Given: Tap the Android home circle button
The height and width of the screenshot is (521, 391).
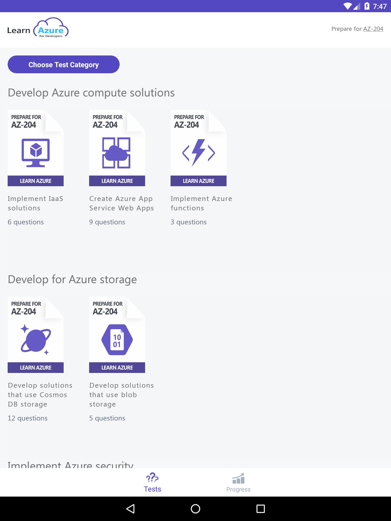Looking at the screenshot, I should pyautogui.click(x=195, y=509).
